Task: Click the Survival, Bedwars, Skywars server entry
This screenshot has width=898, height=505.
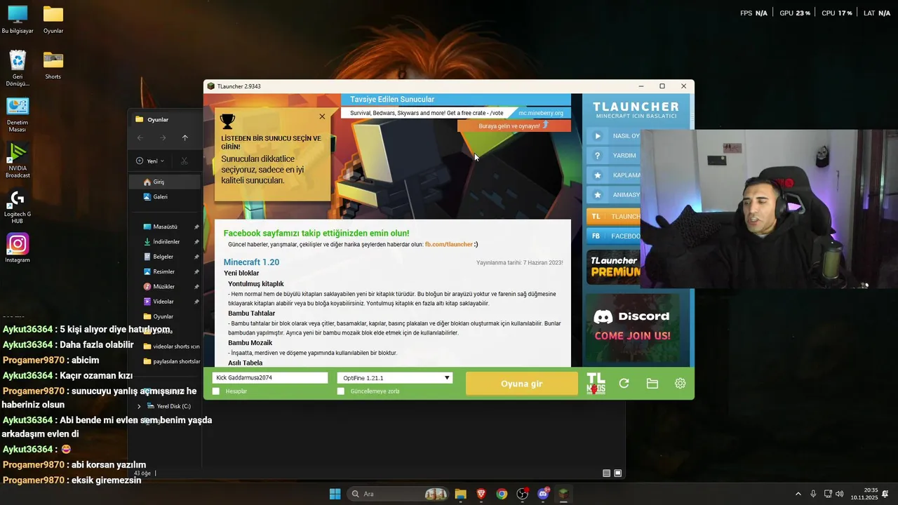Action: 427,113
